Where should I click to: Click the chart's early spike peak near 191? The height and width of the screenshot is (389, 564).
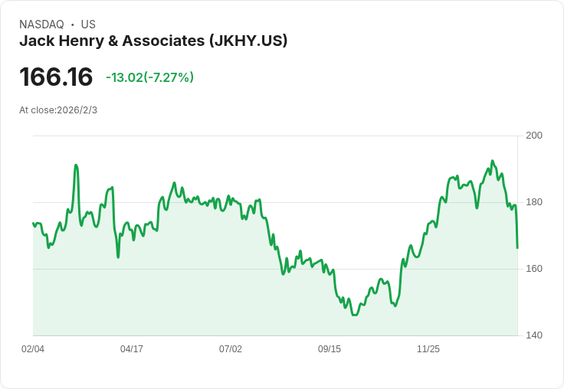(76, 165)
